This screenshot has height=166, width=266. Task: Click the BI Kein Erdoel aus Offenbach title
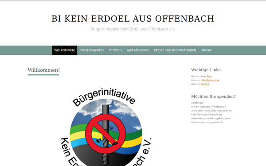[133, 19]
